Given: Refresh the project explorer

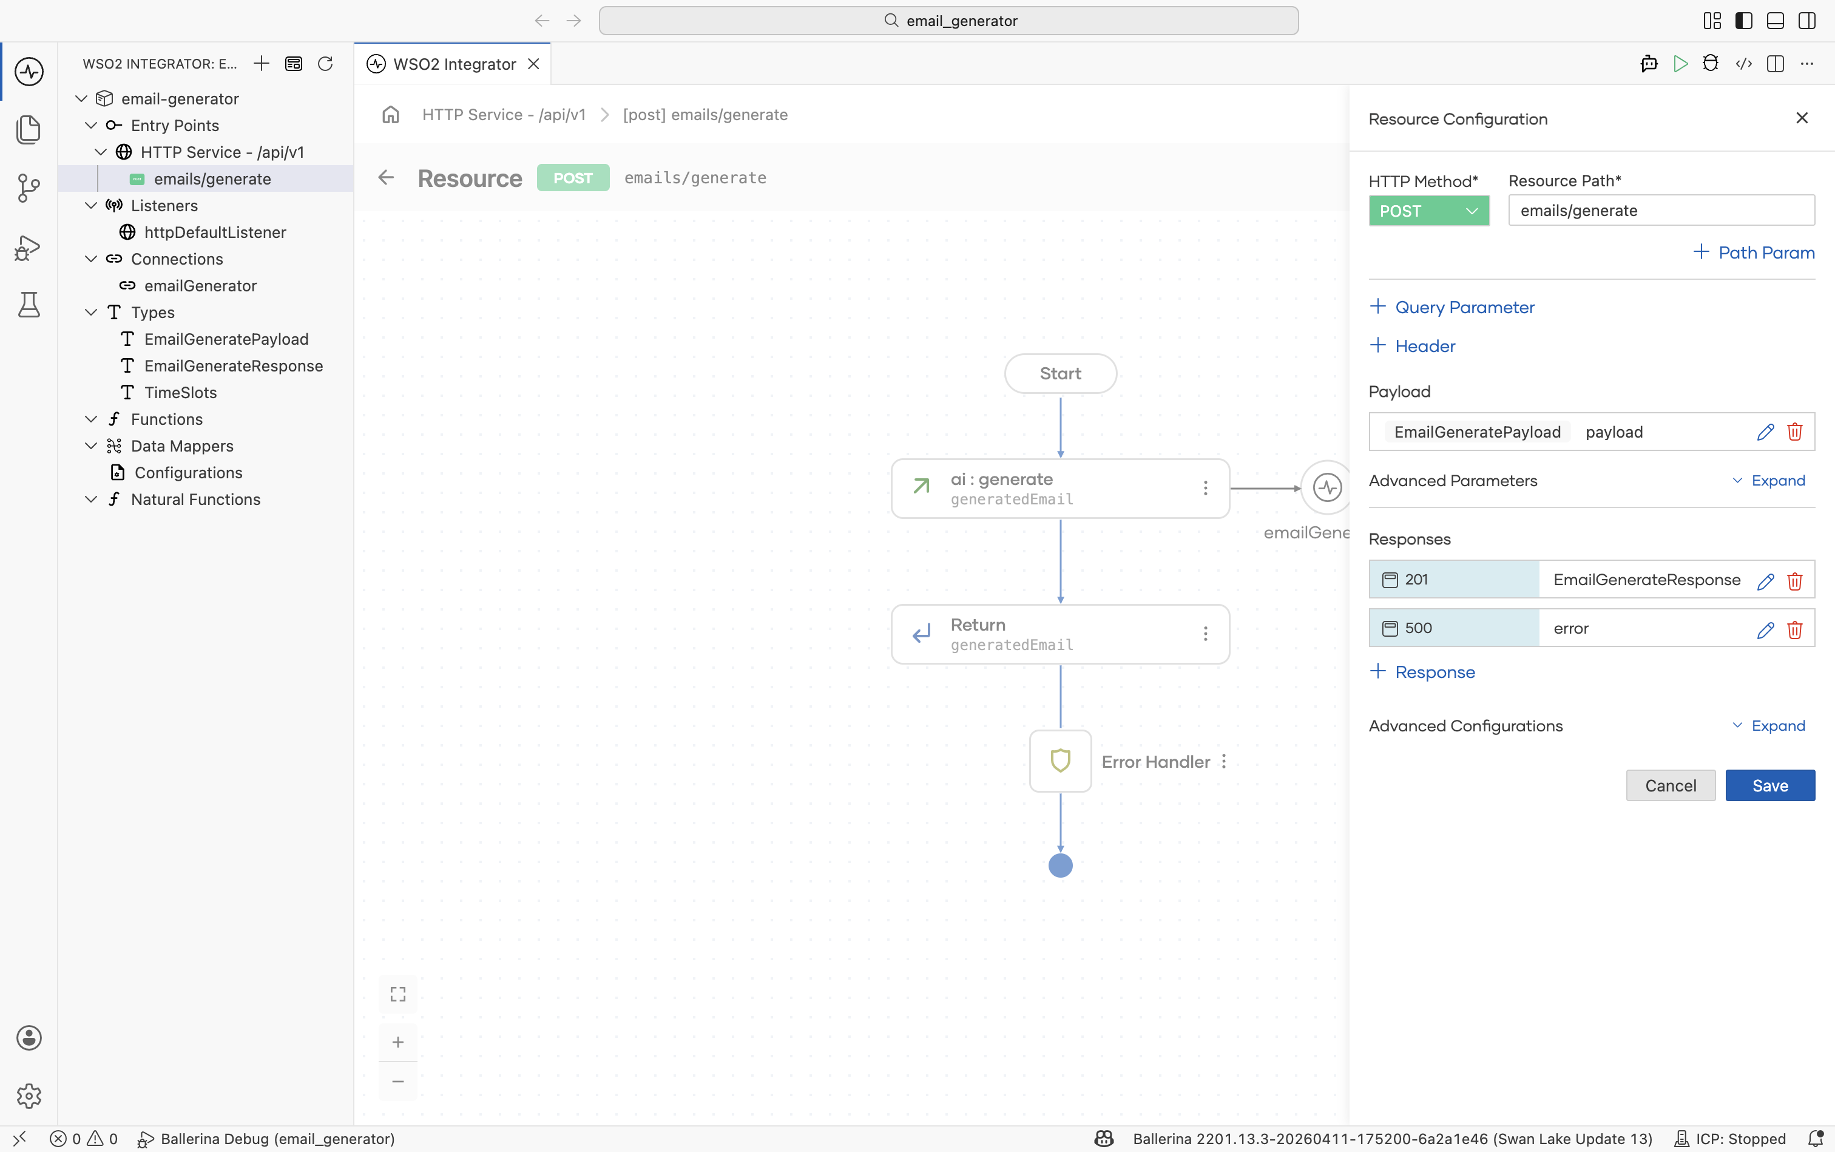Looking at the screenshot, I should point(325,64).
